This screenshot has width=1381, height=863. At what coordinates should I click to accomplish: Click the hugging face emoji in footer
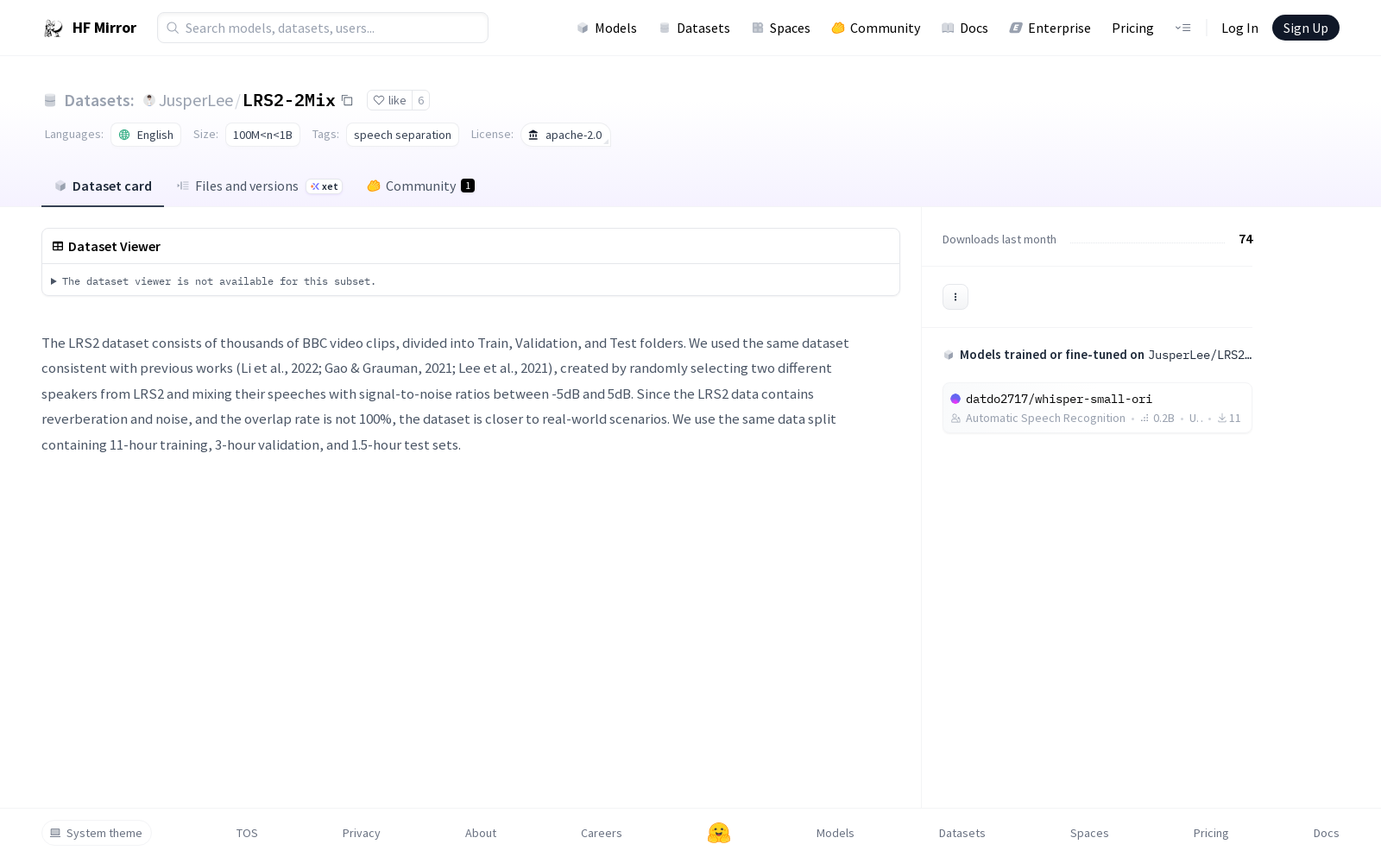tap(719, 833)
